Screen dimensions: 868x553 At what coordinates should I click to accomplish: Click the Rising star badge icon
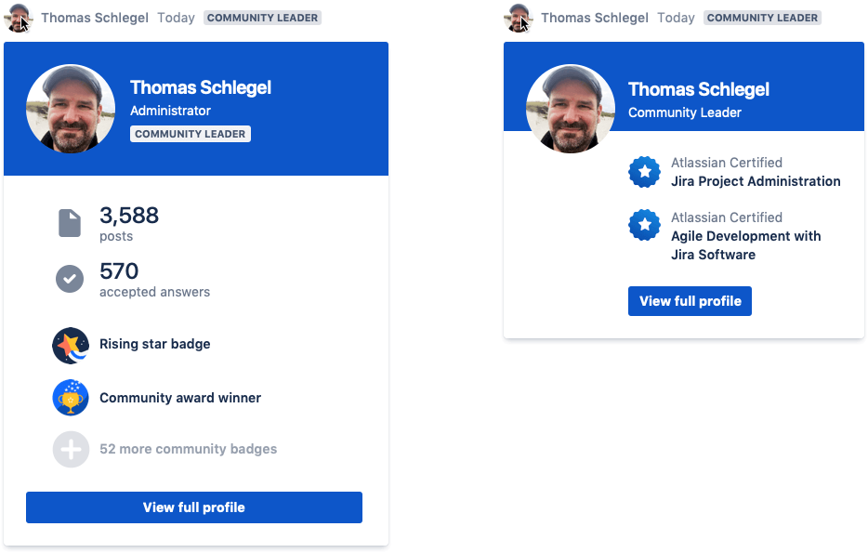[x=71, y=345]
